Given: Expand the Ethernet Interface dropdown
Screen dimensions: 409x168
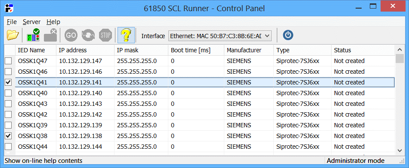Looking at the screenshot, I should (220, 36).
